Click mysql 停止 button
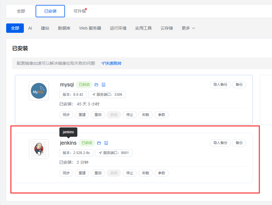The width and height of the screenshot is (272, 205). pyautogui.click(x=130, y=115)
